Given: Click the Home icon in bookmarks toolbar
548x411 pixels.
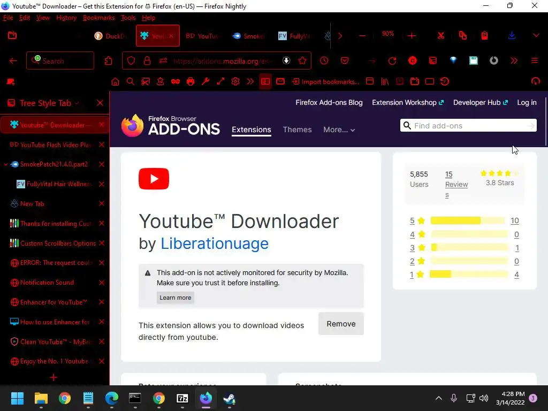Looking at the screenshot, I should point(115,82).
